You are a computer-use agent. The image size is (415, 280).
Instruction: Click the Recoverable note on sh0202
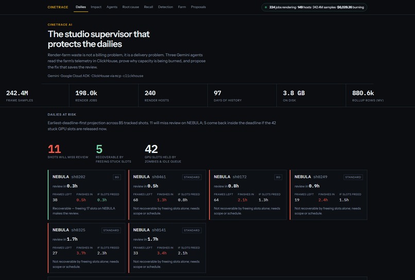tap(83, 211)
